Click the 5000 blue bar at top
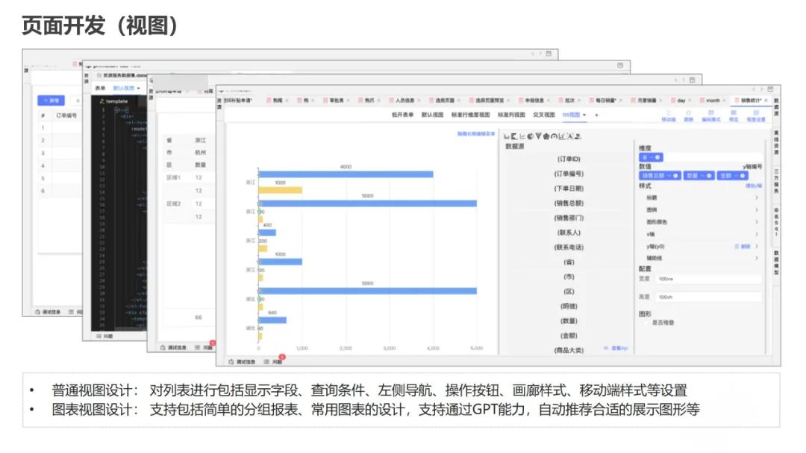 (367, 203)
